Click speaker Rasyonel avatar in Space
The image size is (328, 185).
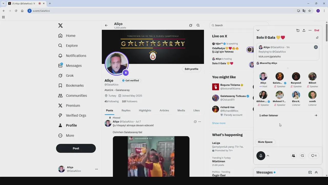coord(296,77)
